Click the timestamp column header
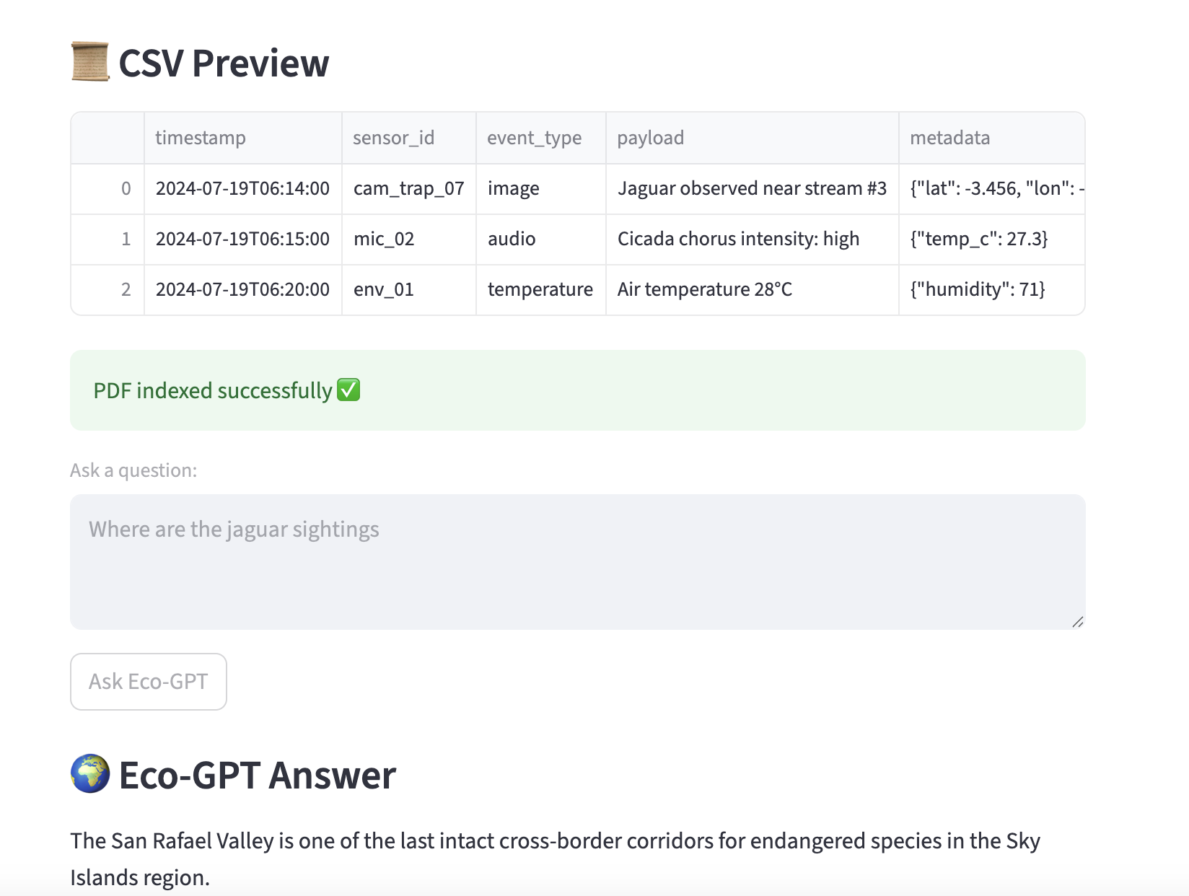 click(201, 137)
